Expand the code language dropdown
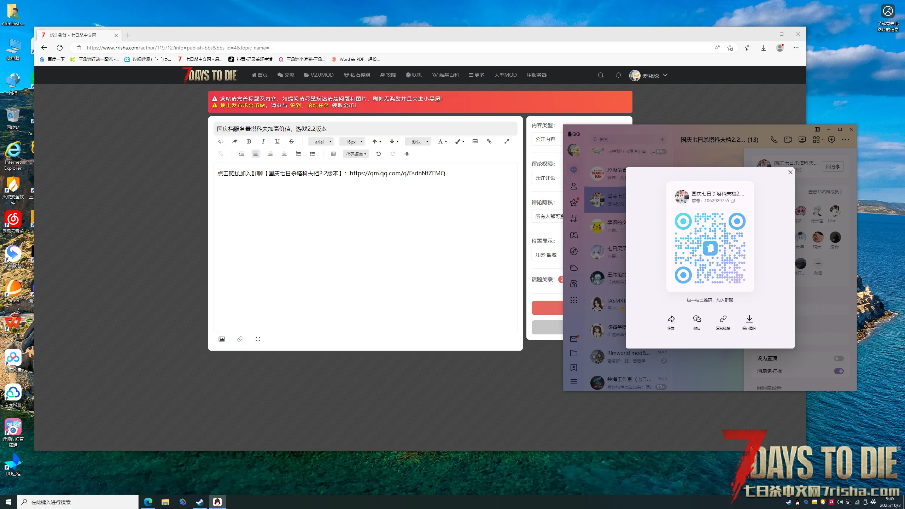Screen dimensions: 905x509 point(356,154)
